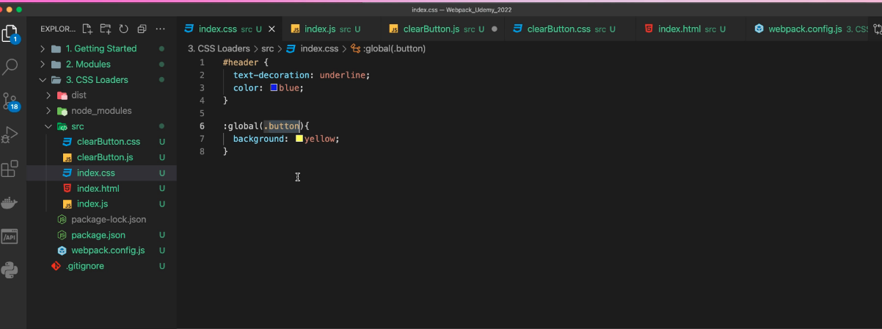Screen dimensions: 882x329
Task: Click the node icon beside package.json
Action: 62,235
